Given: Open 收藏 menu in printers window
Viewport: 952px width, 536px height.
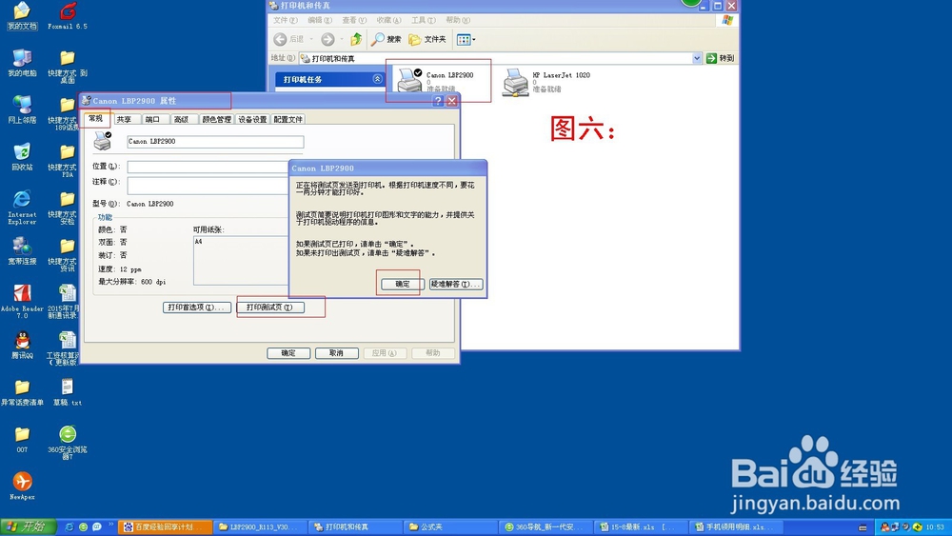Looking at the screenshot, I should (x=388, y=20).
